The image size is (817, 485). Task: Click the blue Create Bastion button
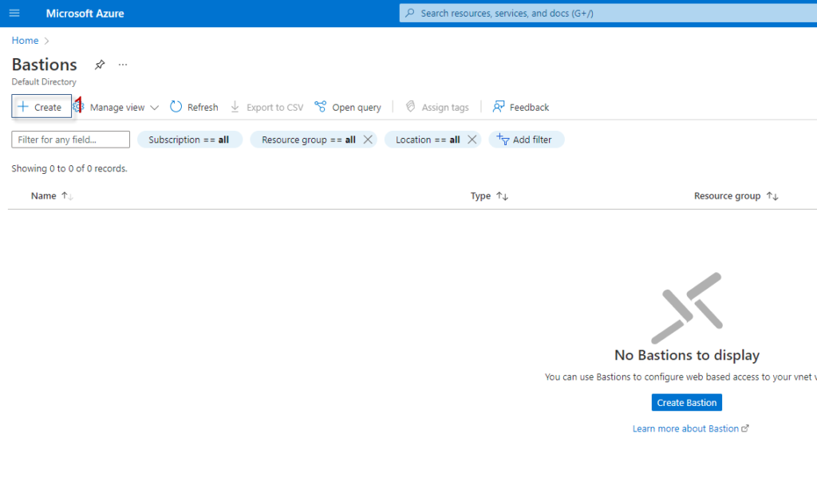coord(687,403)
